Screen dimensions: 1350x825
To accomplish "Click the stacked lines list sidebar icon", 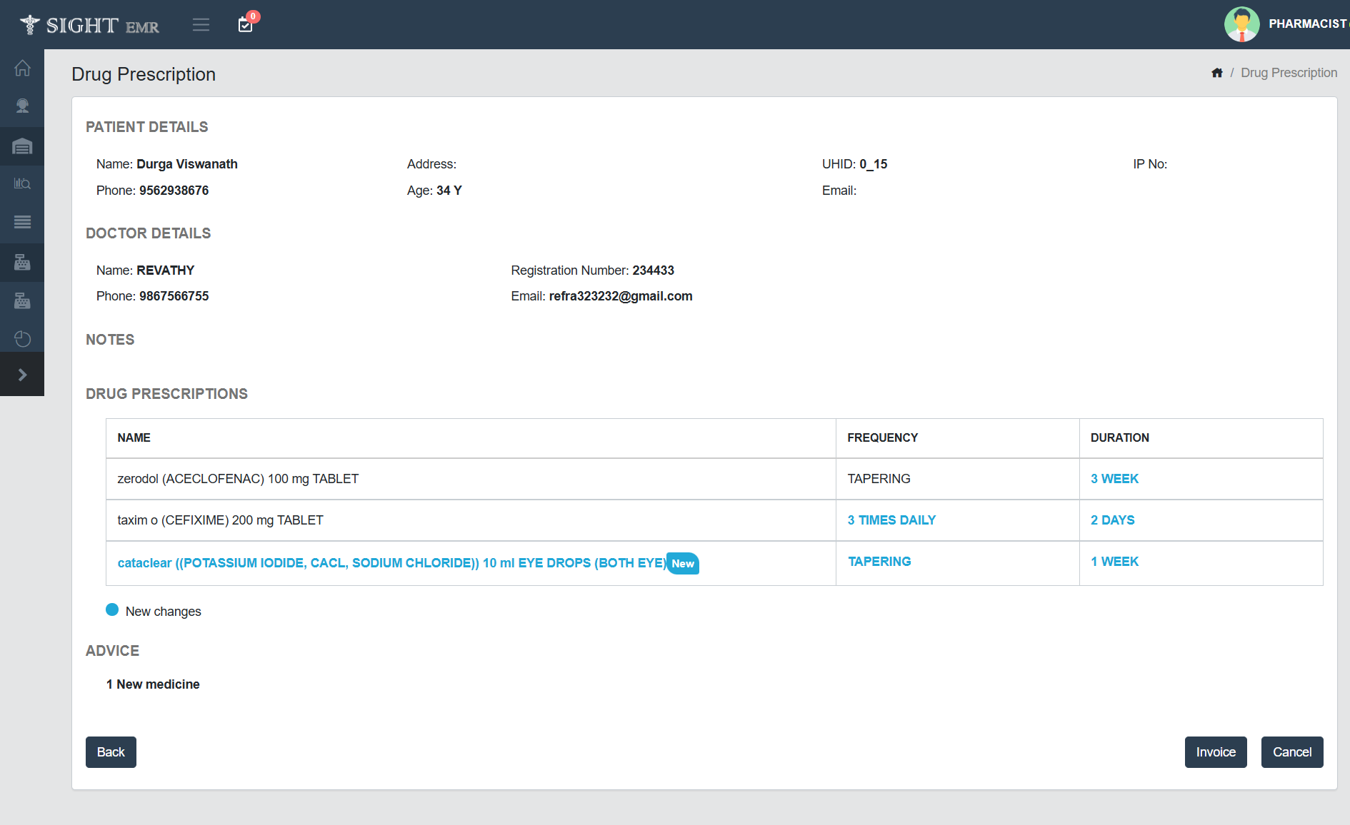I will [22, 222].
